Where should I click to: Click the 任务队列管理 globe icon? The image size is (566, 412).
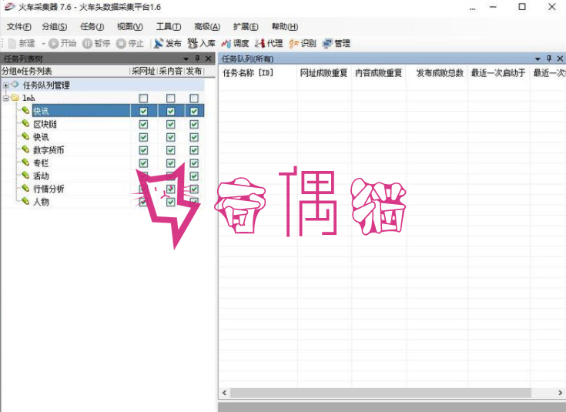pyautogui.click(x=15, y=85)
